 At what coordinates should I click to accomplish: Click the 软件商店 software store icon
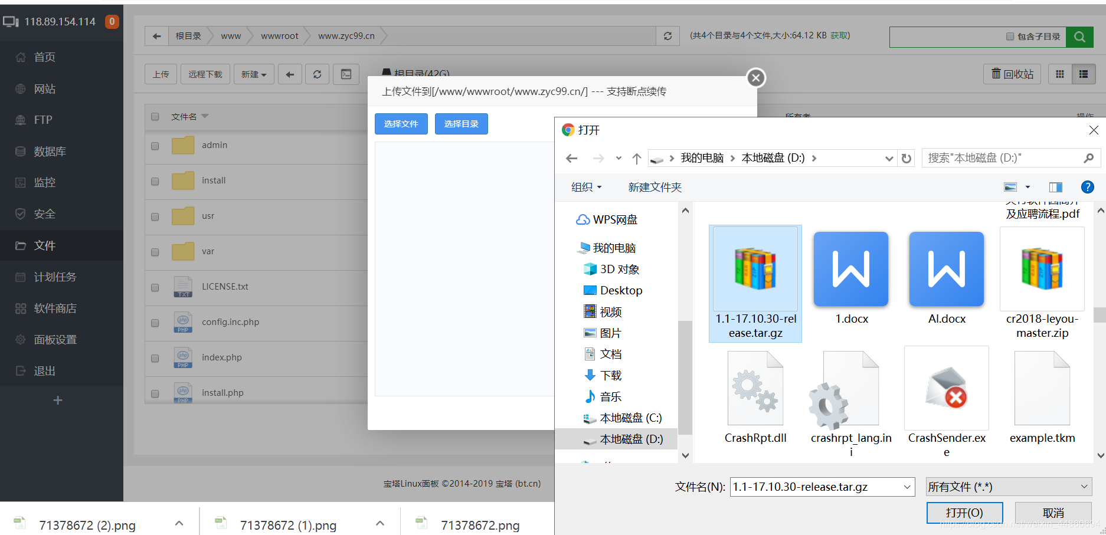tap(21, 308)
